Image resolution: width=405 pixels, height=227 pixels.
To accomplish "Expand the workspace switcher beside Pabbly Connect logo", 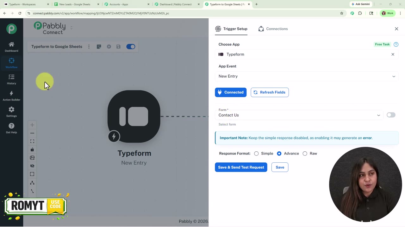I will tap(72, 28).
